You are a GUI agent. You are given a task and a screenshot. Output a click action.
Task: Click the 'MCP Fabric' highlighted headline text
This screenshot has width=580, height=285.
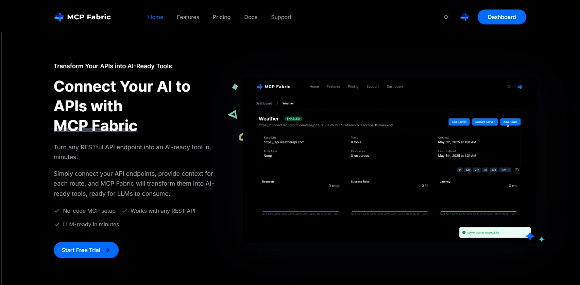pyautogui.click(x=96, y=126)
